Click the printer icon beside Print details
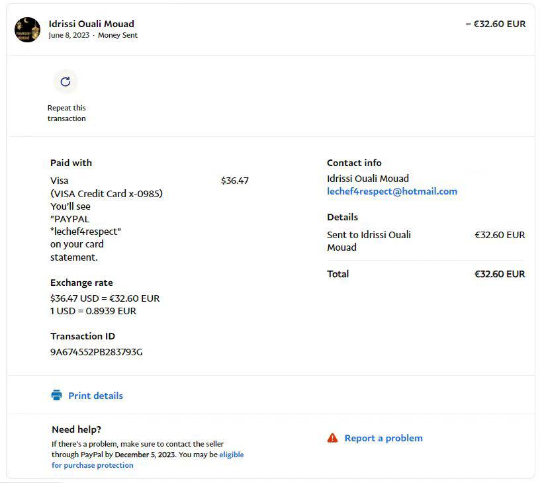542x483 pixels. coord(56,396)
